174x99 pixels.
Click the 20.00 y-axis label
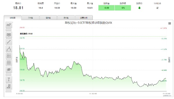[22, 28]
